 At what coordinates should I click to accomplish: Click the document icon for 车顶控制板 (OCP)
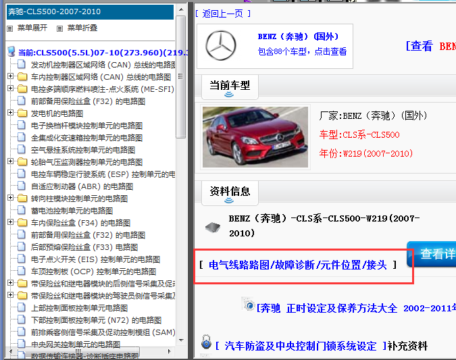coord(21,271)
